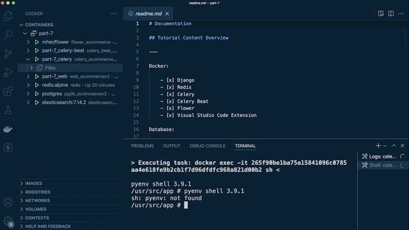The height and width of the screenshot is (230, 409).
Task: Click the terminal prompt input area
Action: [186, 205]
